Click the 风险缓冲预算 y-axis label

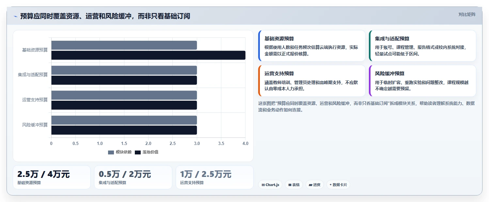pyautogui.click(x=35, y=125)
